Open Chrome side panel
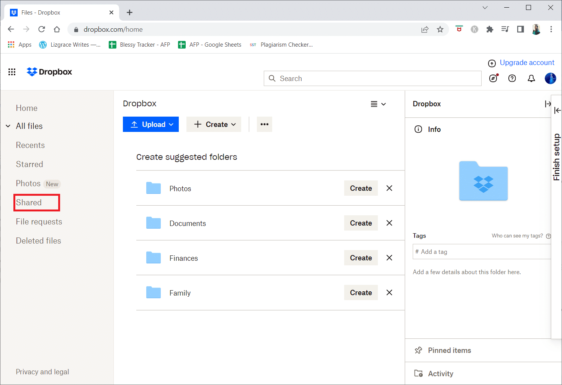562x385 pixels. point(520,29)
